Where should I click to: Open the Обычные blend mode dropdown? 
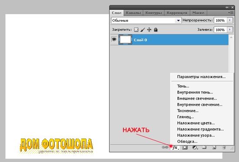pyautogui.click(x=146, y=20)
